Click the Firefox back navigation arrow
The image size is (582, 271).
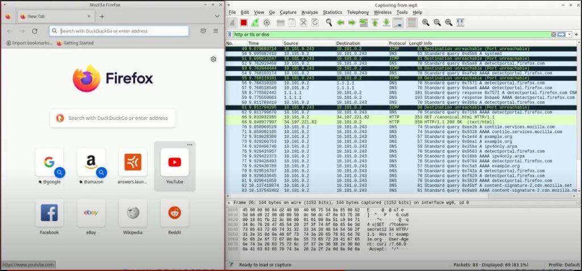[9, 31]
